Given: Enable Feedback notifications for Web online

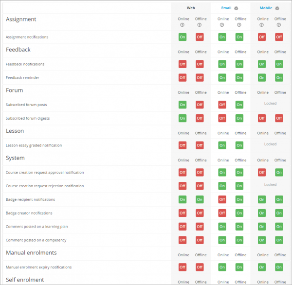Looking at the screenshot, I should point(183,64).
